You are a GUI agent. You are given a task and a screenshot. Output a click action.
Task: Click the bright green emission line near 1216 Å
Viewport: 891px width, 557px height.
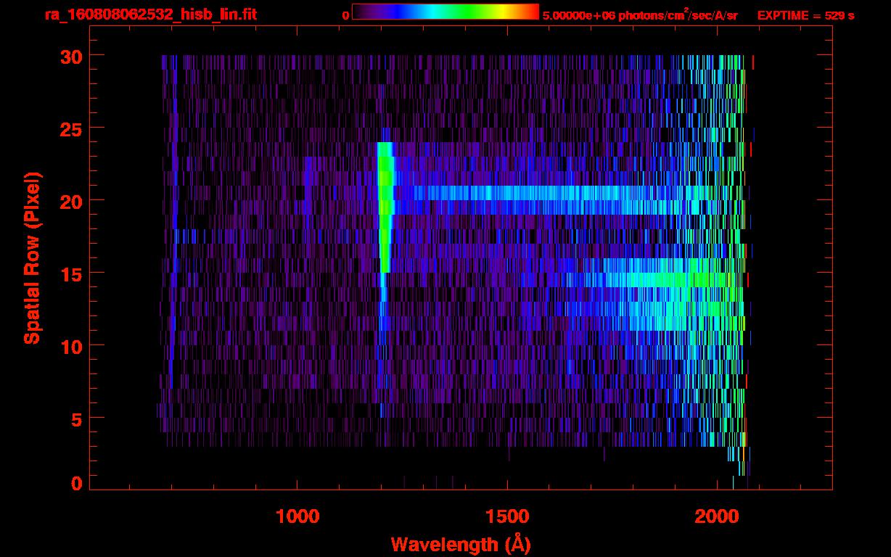[x=385, y=207]
